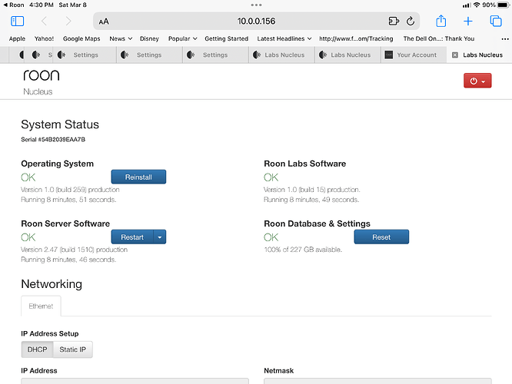Choose DHCP for IP address setup
This screenshot has width=512, height=384.
pos(37,349)
